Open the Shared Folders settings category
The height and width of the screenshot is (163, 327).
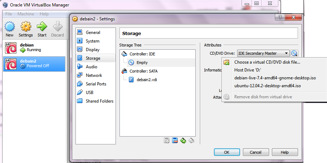pyautogui.click(x=96, y=101)
